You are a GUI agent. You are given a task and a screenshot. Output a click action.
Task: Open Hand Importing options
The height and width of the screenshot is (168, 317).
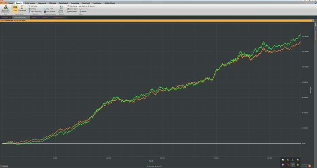(x=35, y=11)
